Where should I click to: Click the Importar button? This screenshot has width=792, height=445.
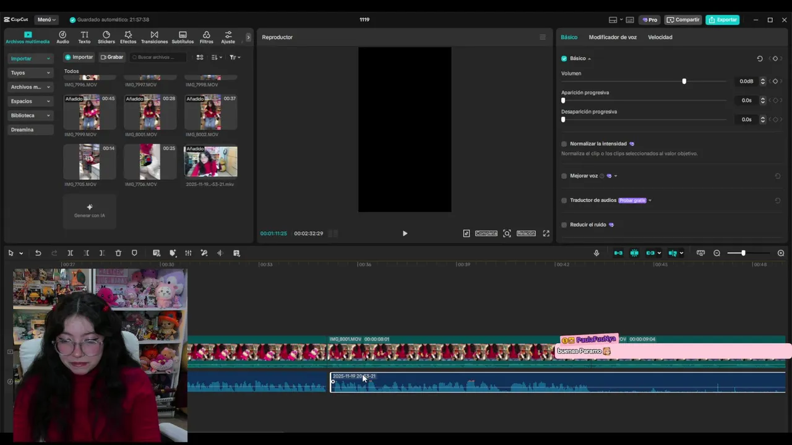click(79, 57)
